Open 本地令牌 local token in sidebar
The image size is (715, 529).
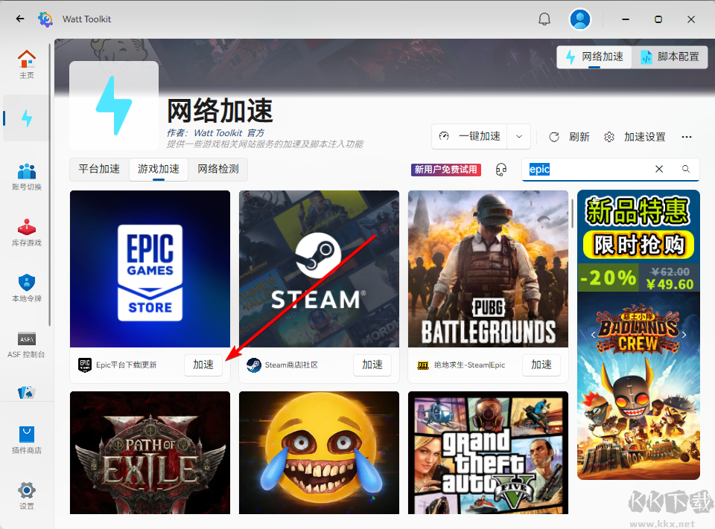click(27, 288)
